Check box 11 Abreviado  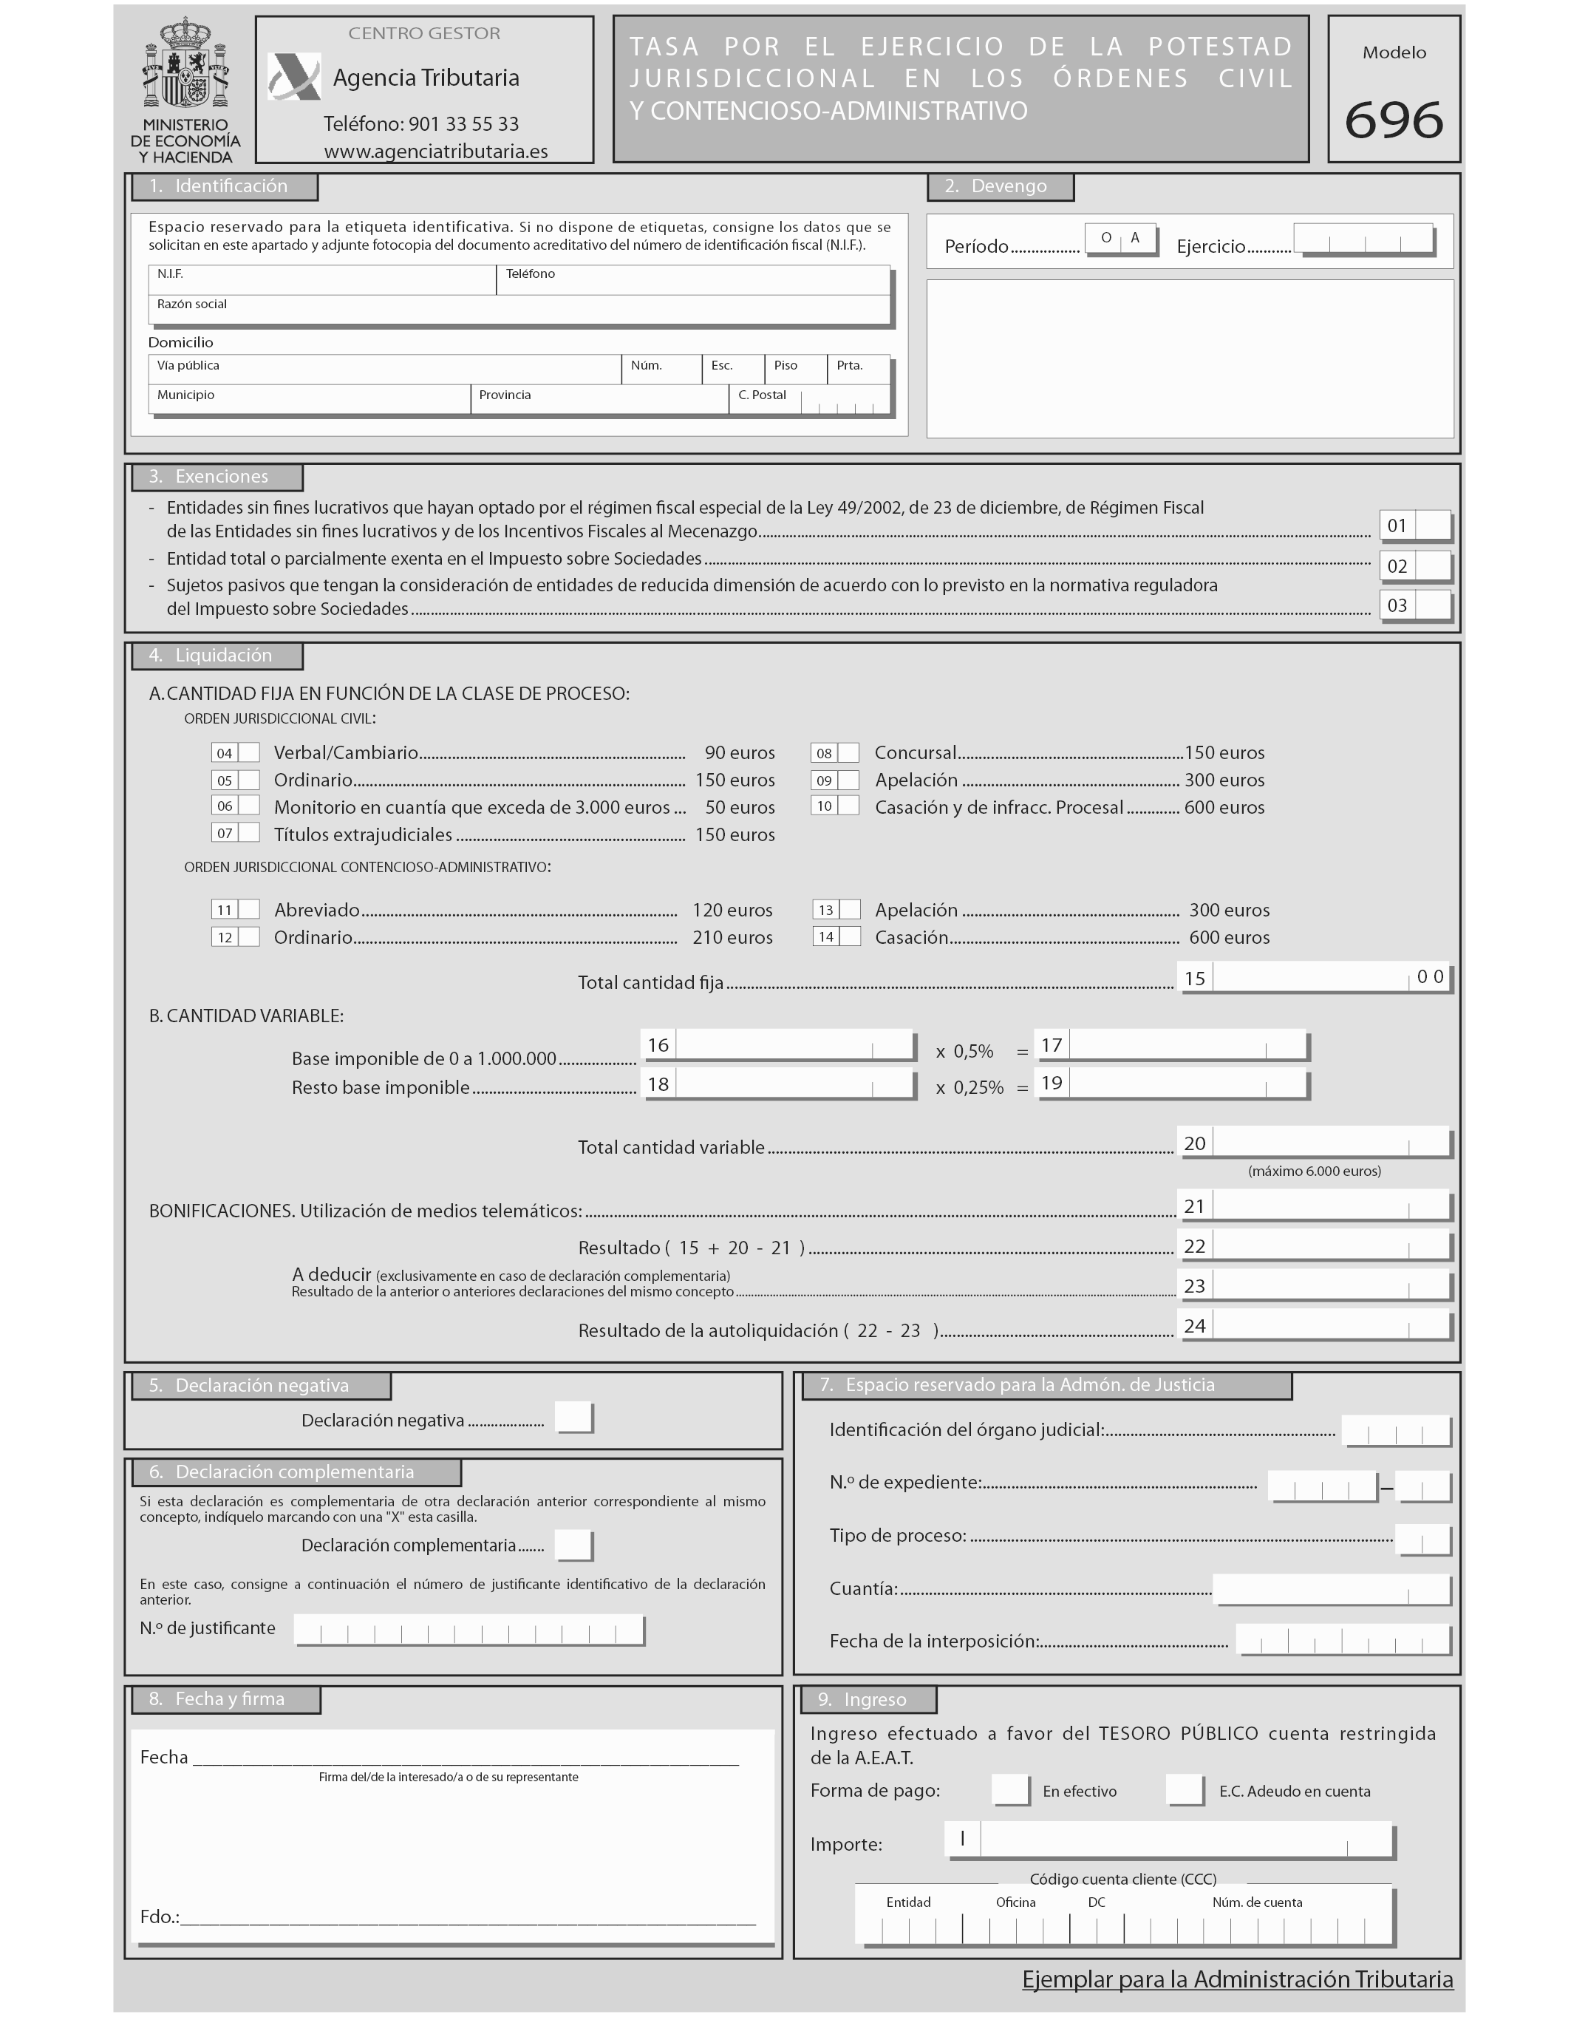tap(248, 910)
